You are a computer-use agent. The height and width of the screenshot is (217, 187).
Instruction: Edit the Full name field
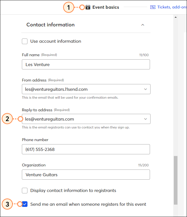(x=86, y=64)
